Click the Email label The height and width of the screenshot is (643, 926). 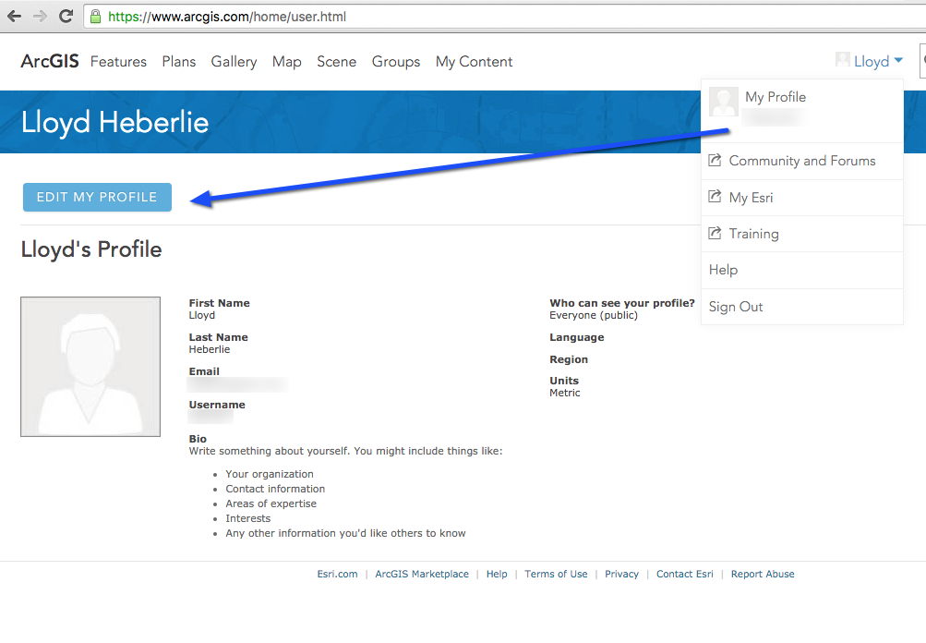pos(204,371)
